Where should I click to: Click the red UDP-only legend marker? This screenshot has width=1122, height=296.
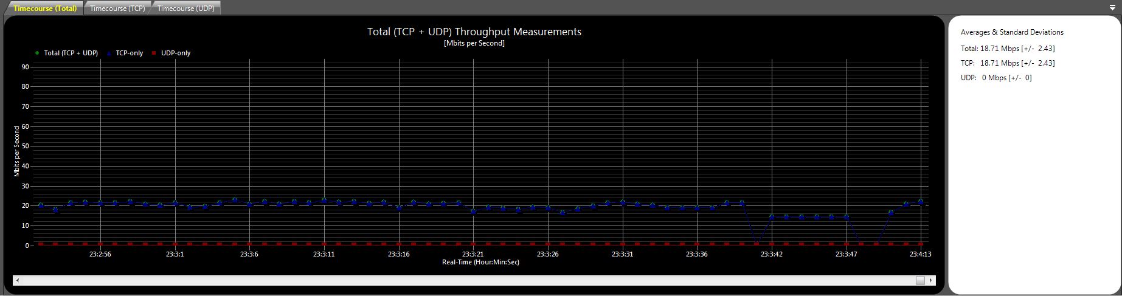pyautogui.click(x=154, y=53)
